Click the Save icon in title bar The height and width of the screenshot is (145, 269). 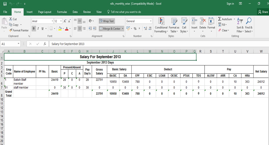coord(5,4)
